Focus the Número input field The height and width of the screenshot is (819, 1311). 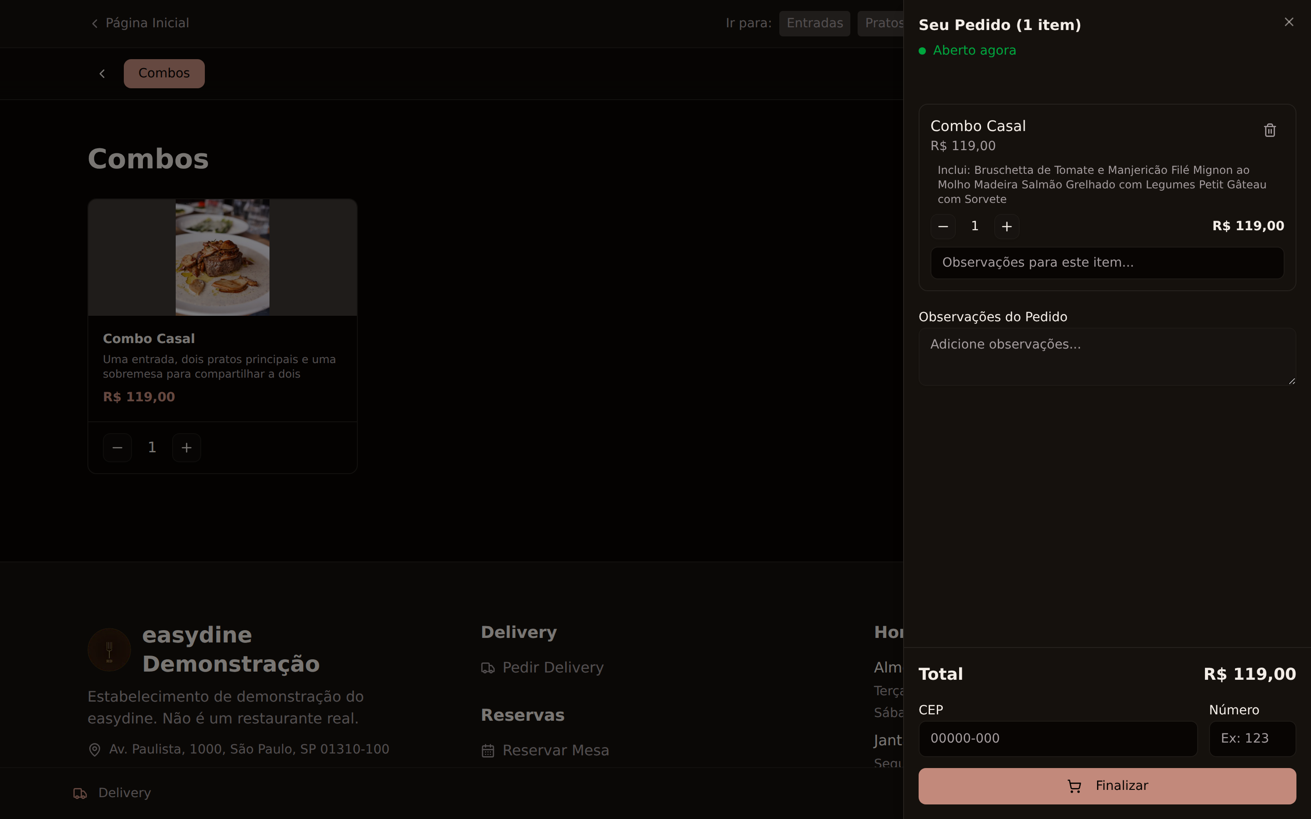[1252, 738]
